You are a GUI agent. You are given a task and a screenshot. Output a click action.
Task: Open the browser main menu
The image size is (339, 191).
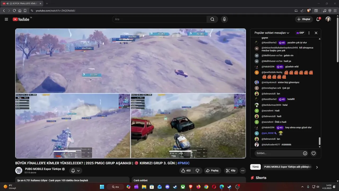click(335, 11)
